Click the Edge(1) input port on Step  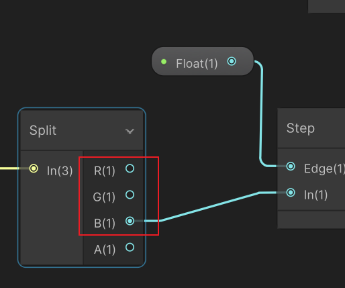click(291, 166)
